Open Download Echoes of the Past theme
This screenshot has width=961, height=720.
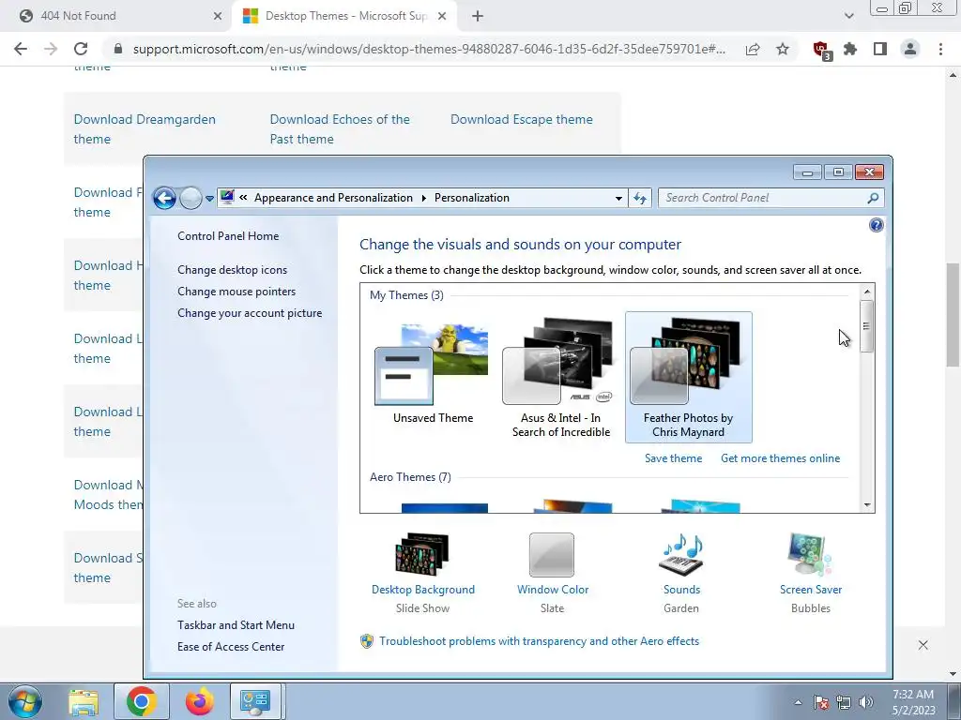[340, 129]
